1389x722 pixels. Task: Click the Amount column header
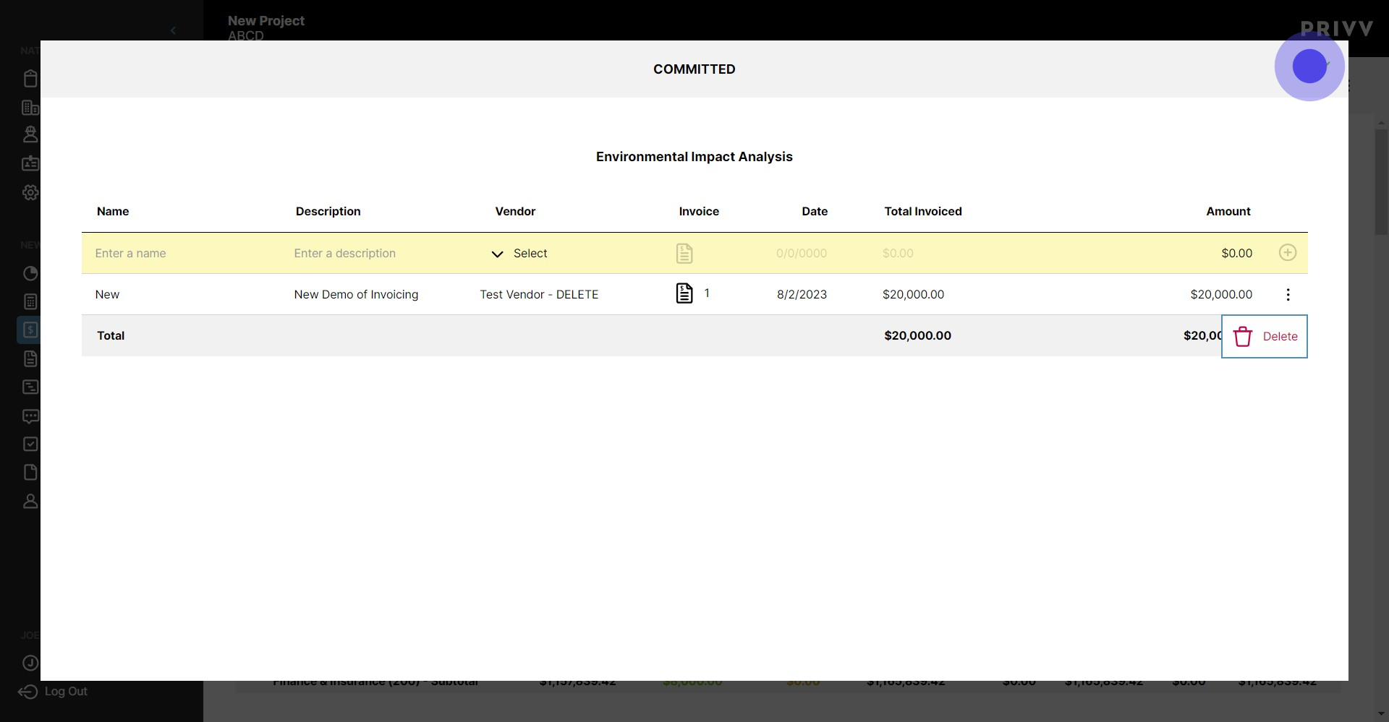1228,211
